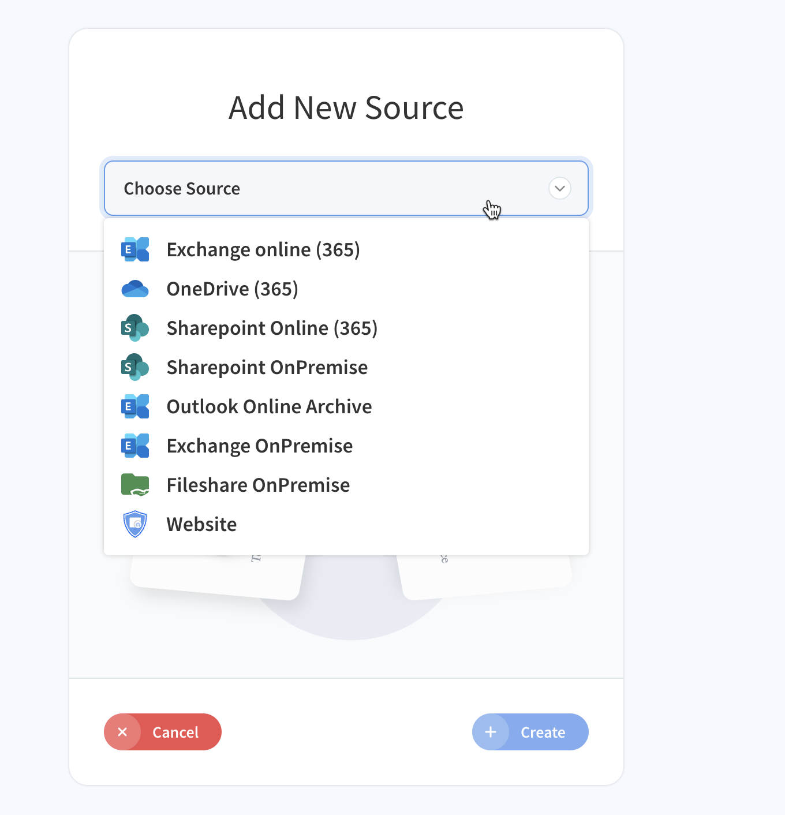Select Fileshare OnPremise option

[x=346, y=485]
